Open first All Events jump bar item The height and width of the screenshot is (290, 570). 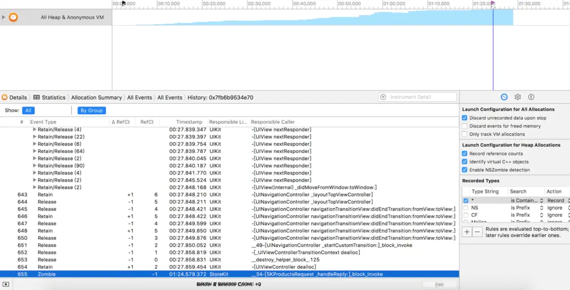pyautogui.click(x=139, y=98)
